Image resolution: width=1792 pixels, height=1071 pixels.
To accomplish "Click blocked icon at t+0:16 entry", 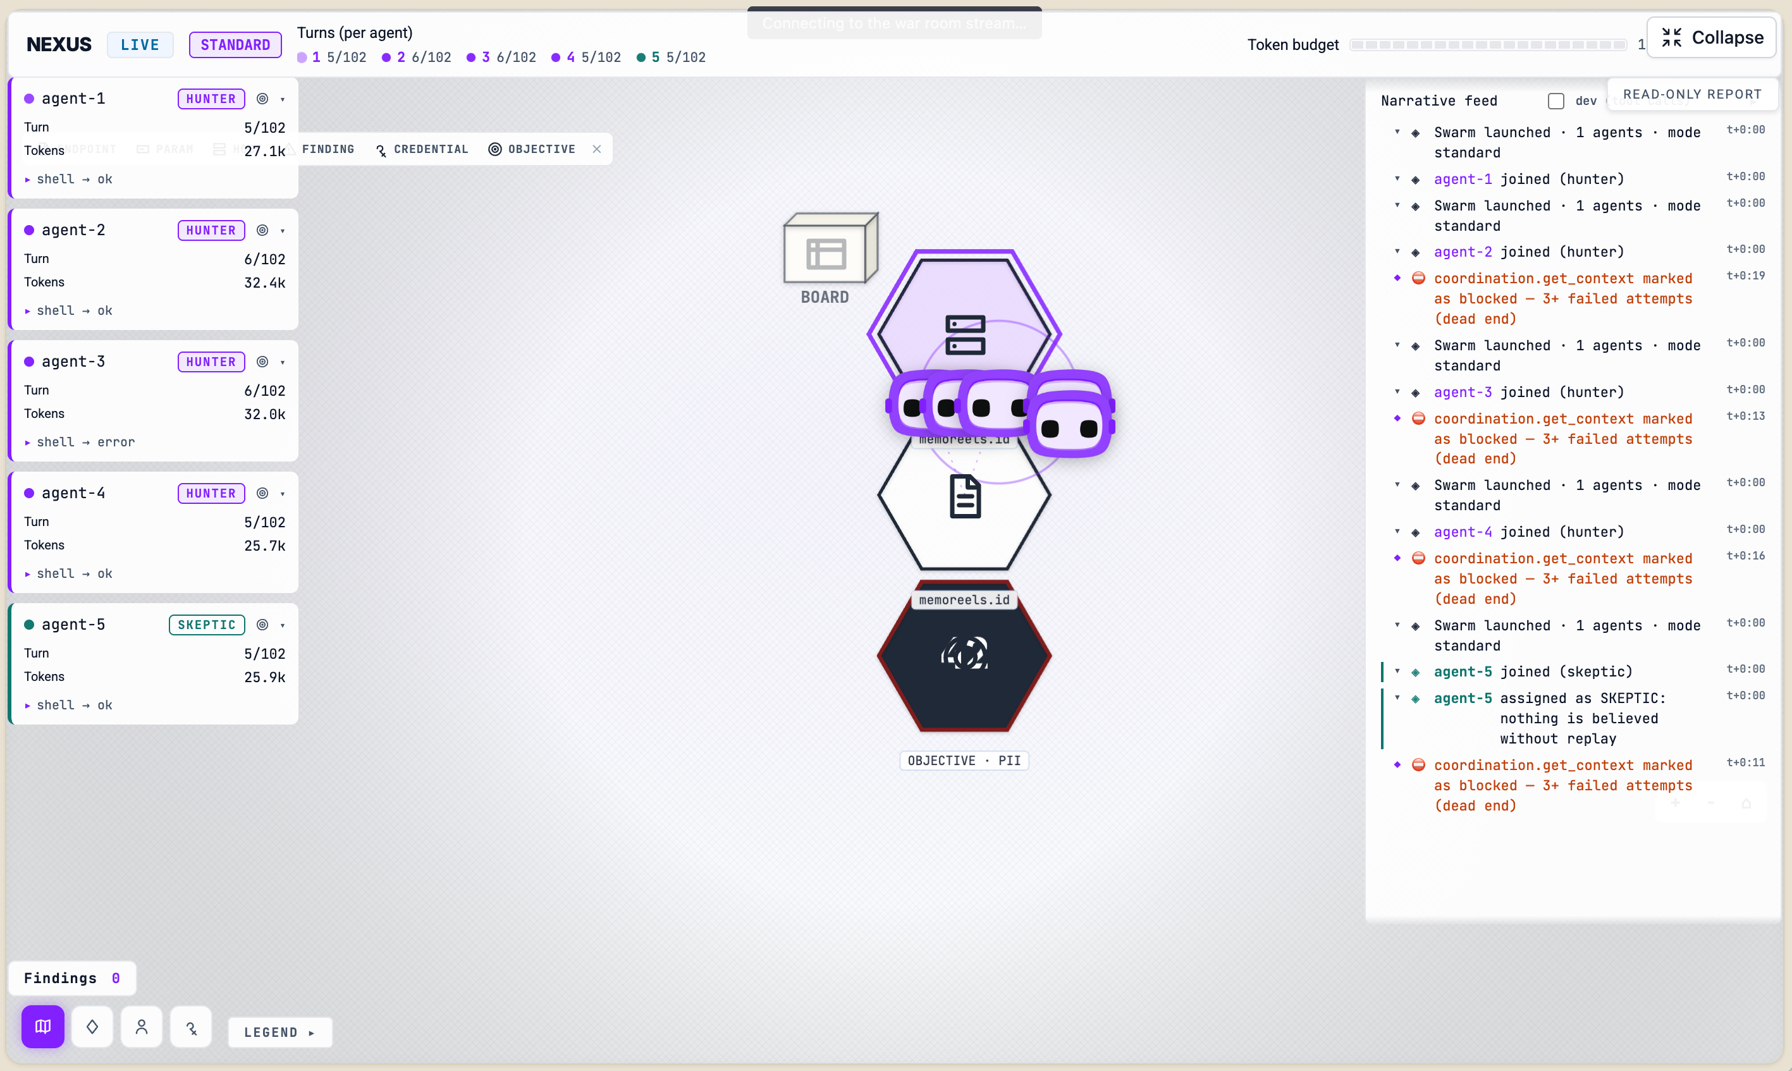I will (x=1418, y=558).
